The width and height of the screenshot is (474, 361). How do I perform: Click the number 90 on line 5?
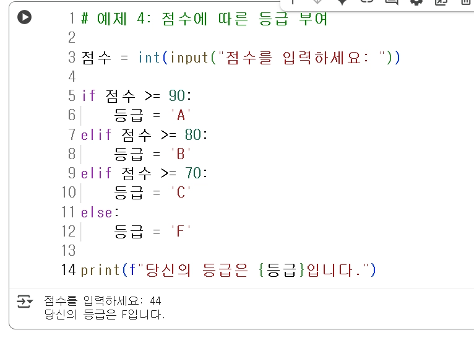click(x=177, y=96)
